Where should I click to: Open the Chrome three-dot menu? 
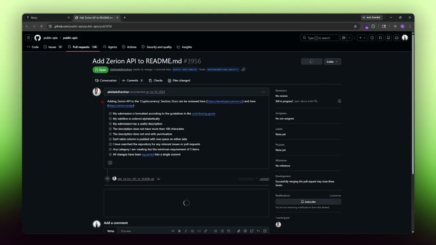pyautogui.click(x=409, y=26)
